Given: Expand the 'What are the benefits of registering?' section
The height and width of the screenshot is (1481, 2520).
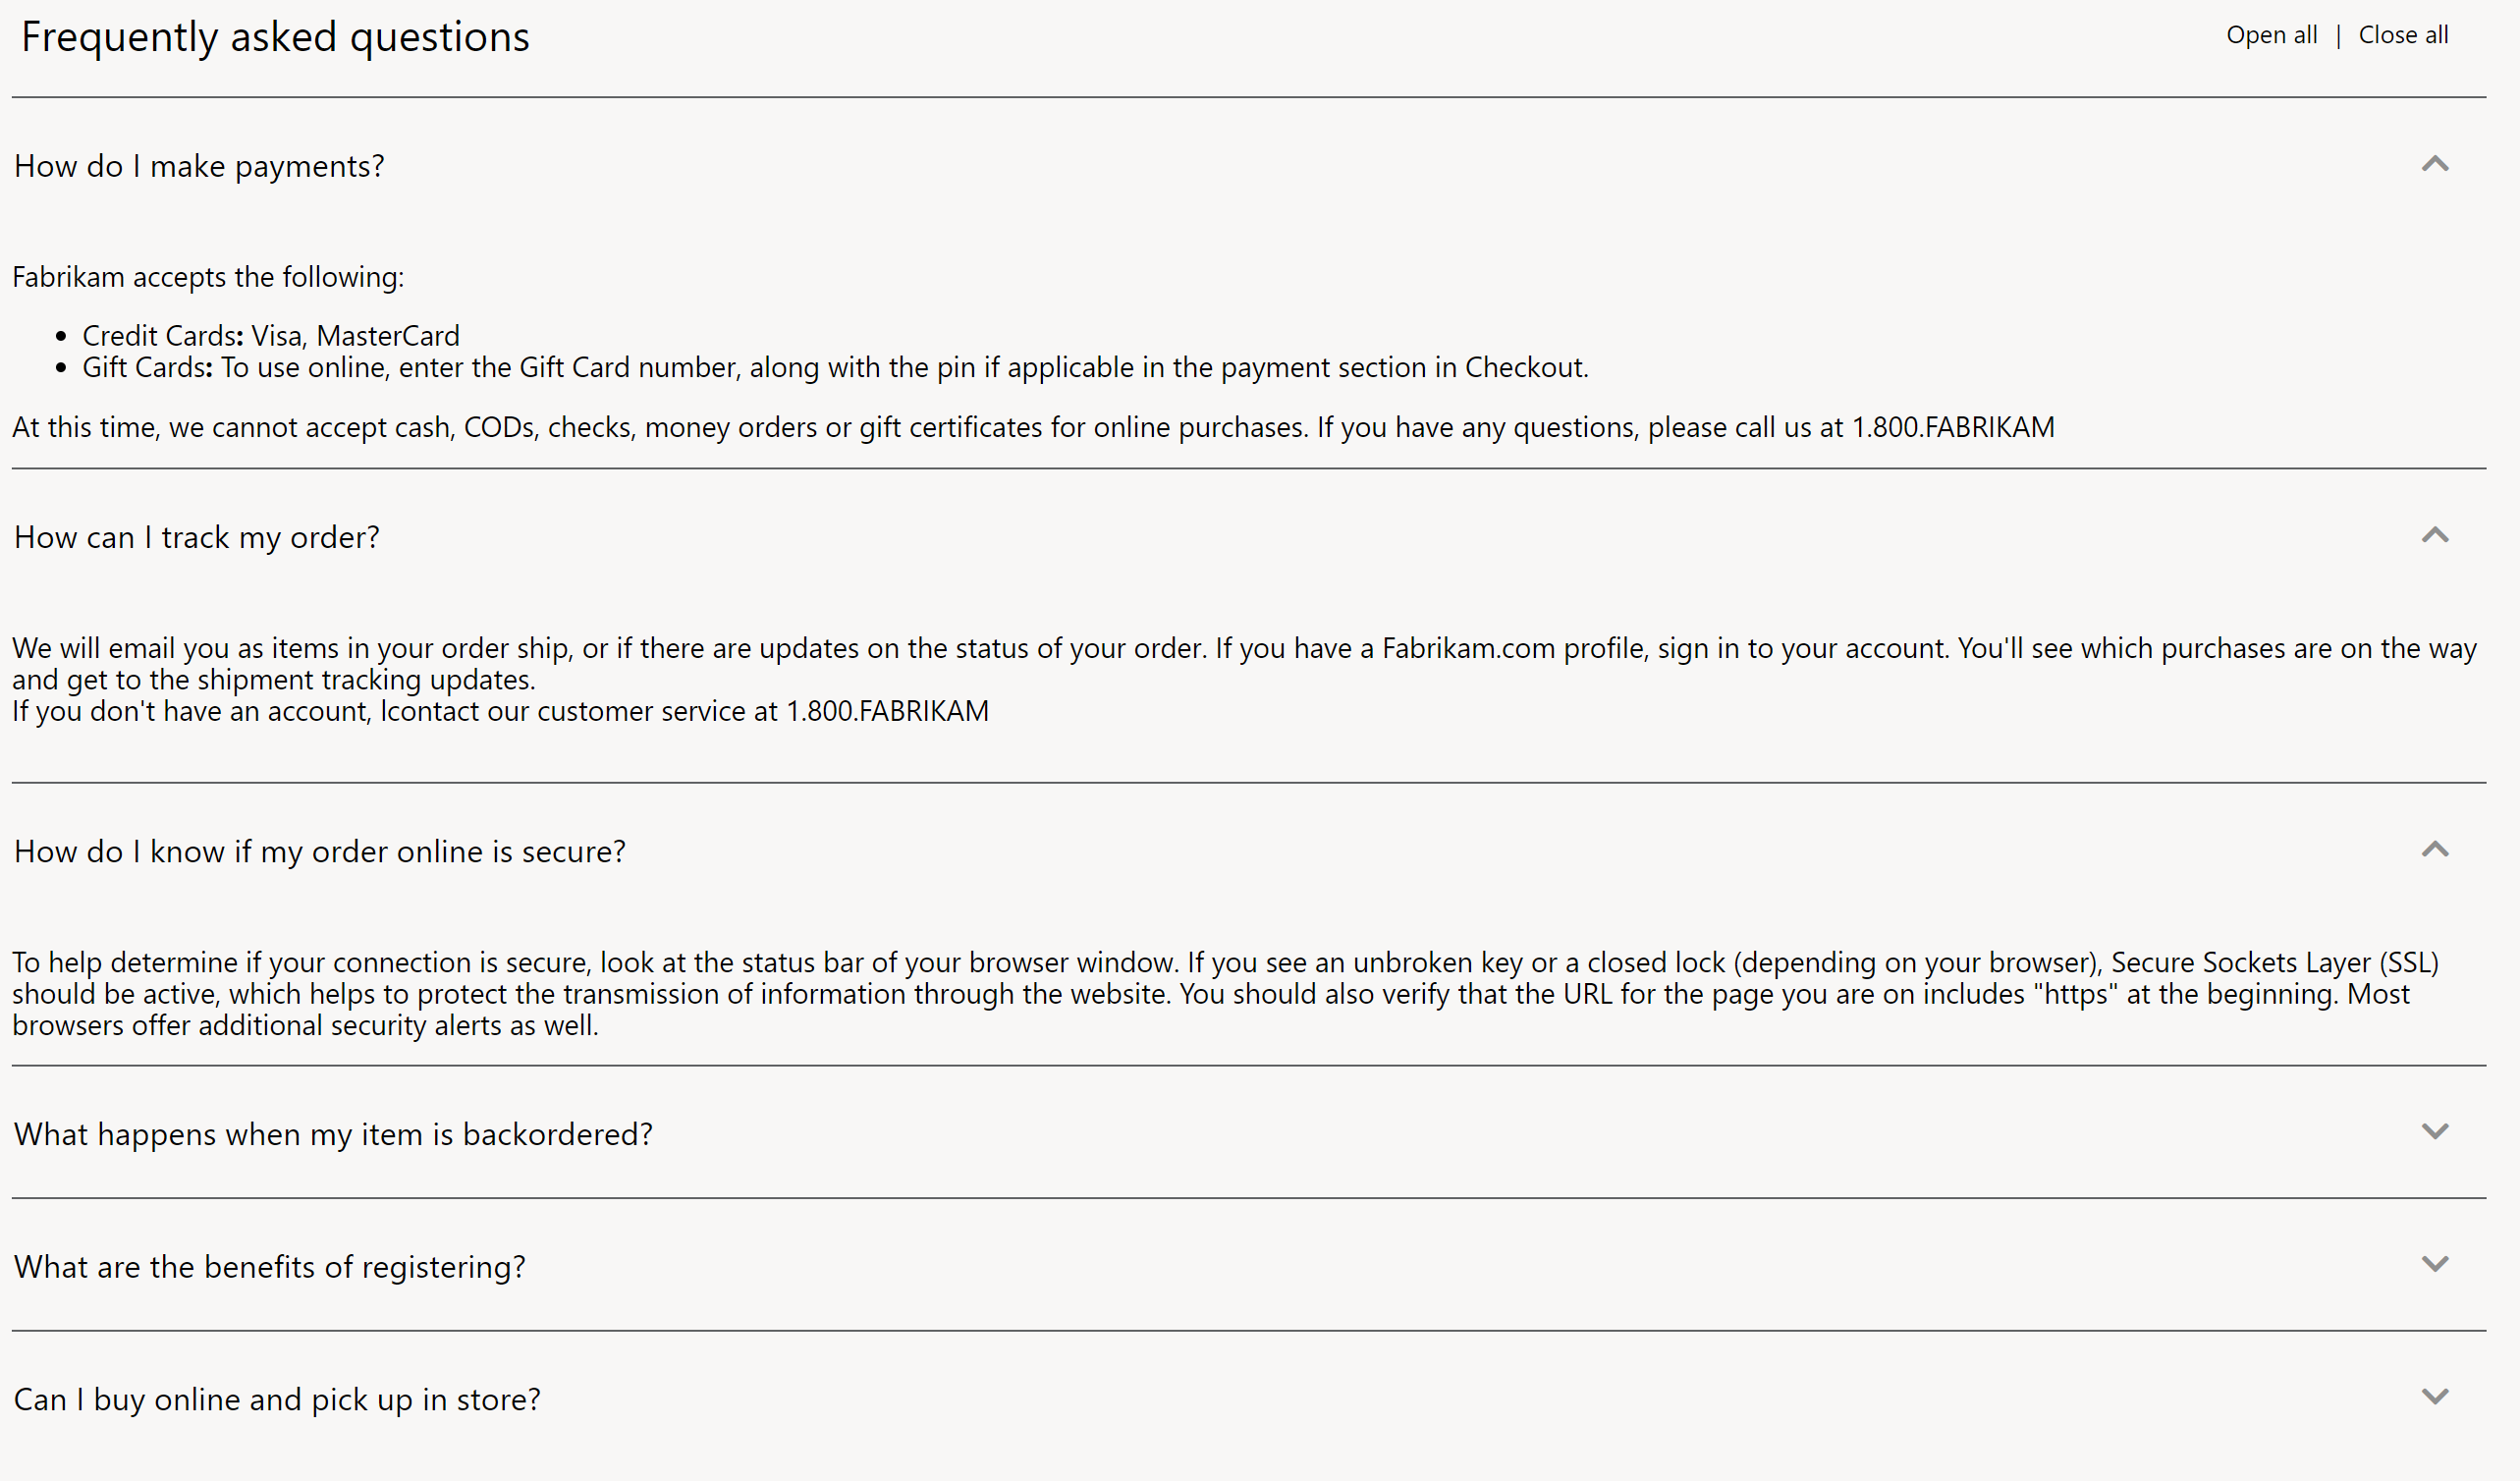Looking at the screenshot, I should coord(2438,1264).
